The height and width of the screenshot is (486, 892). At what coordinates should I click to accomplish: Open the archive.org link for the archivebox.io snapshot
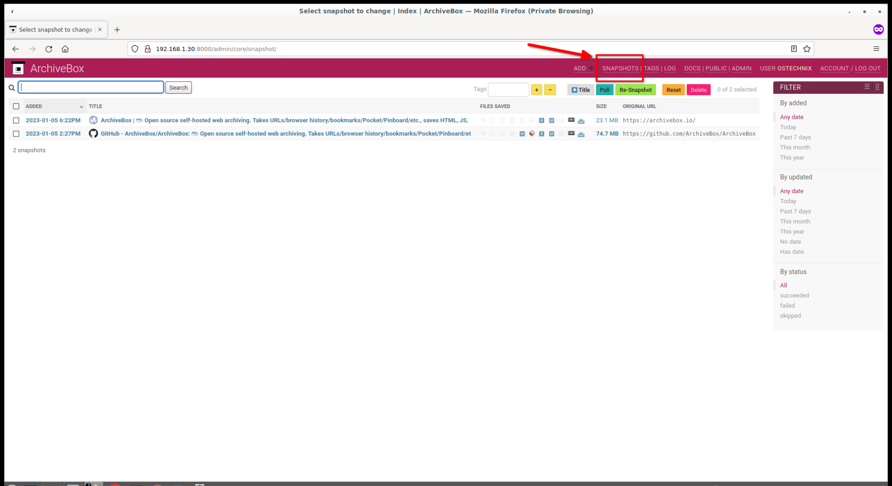pyautogui.click(x=581, y=120)
